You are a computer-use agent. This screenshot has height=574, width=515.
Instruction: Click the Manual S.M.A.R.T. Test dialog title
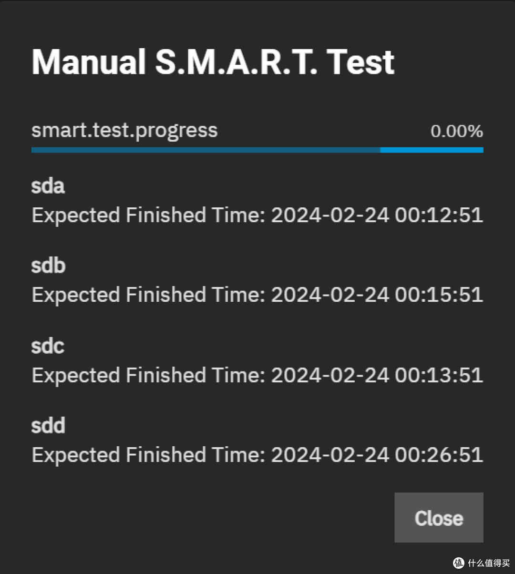click(x=213, y=62)
